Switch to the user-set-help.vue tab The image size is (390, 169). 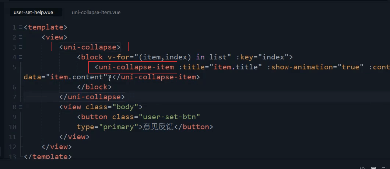[34, 12]
